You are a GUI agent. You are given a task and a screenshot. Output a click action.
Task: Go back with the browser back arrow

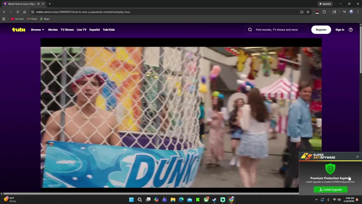point(4,12)
